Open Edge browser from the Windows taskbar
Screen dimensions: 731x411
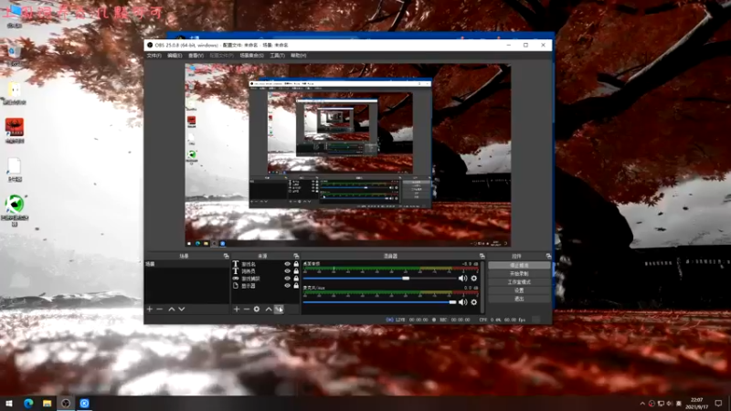click(x=26, y=403)
